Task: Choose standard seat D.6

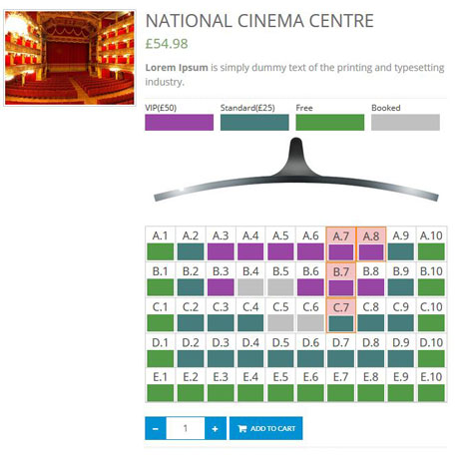Action: tap(310, 350)
